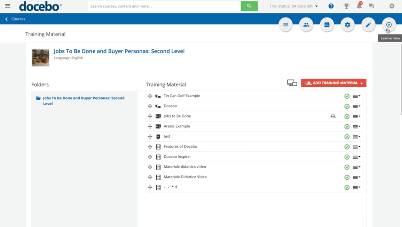Viewport: 402px width, 227px height.
Task: Open the course advanced settings gear button
Action: point(347,25)
